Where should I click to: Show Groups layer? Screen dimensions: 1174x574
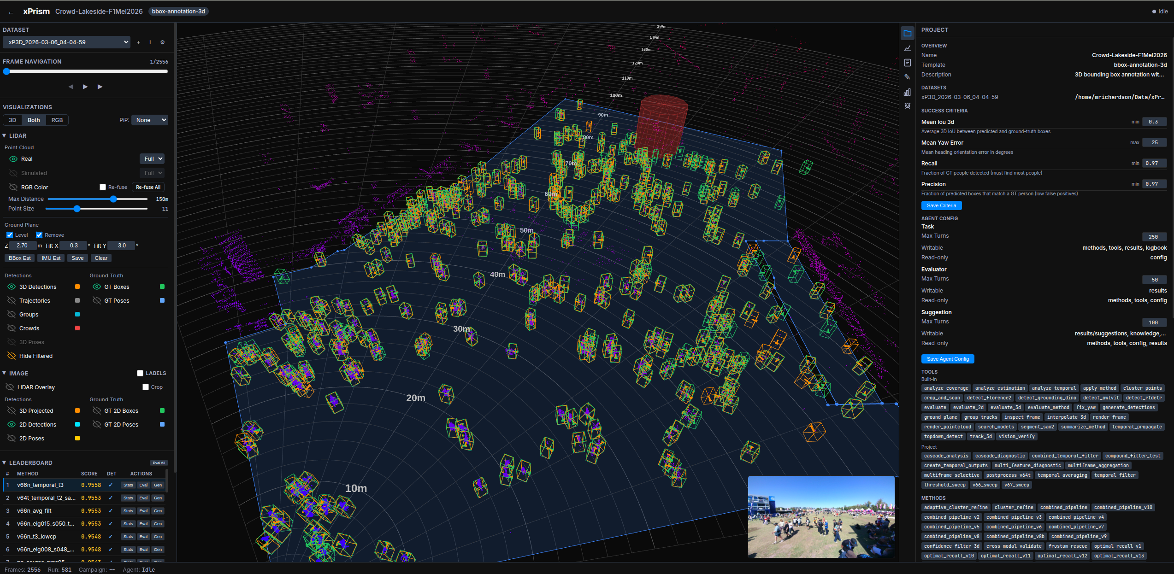click(x=12, y=315)
